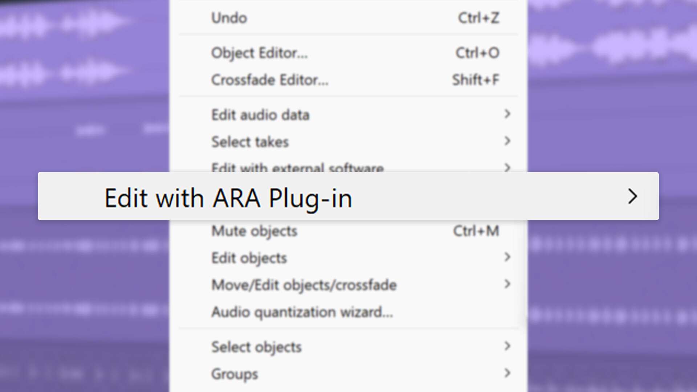Screen dimensions: 697x392
Task: Expand the Edit with external software arrow
Action: tap(508, 167)
